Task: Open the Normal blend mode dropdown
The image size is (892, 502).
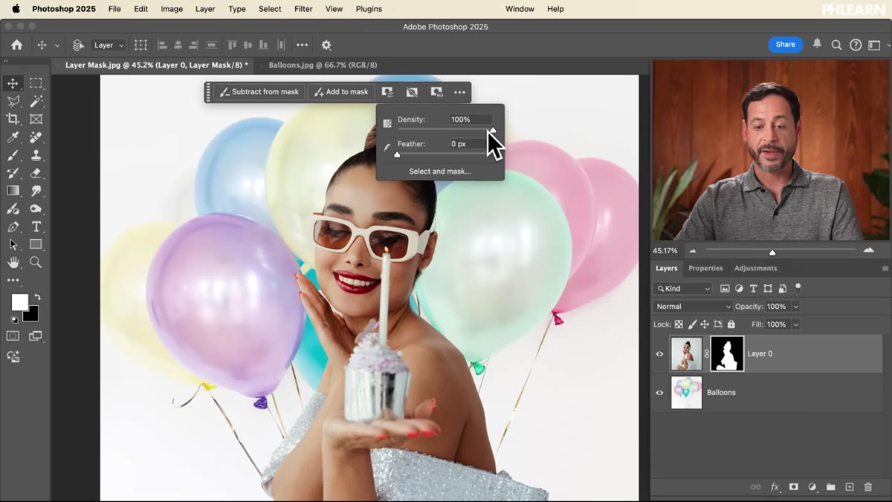Action: [693, 307]
